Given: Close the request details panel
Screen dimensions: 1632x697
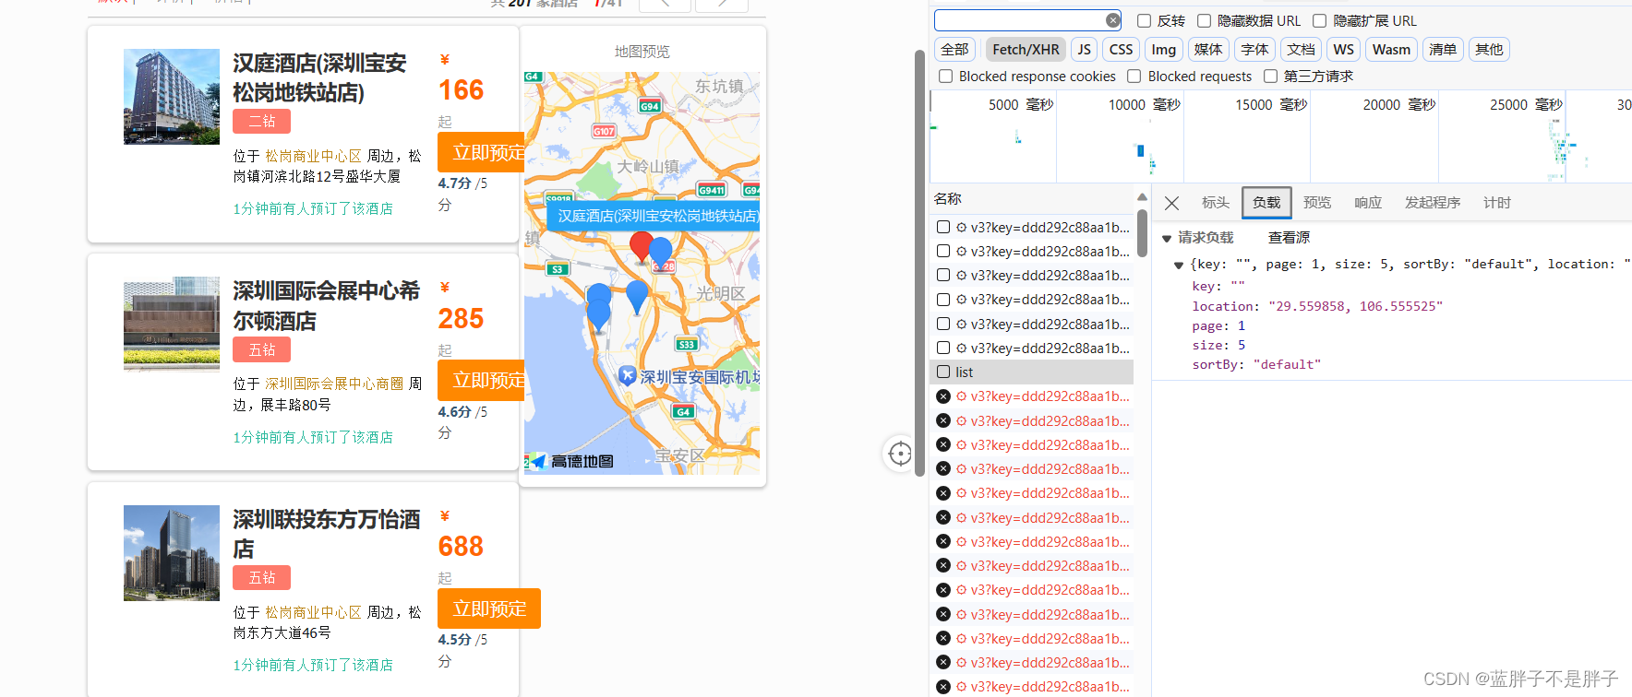Looking at the screenshot, I should click(x=1171, y=203).
